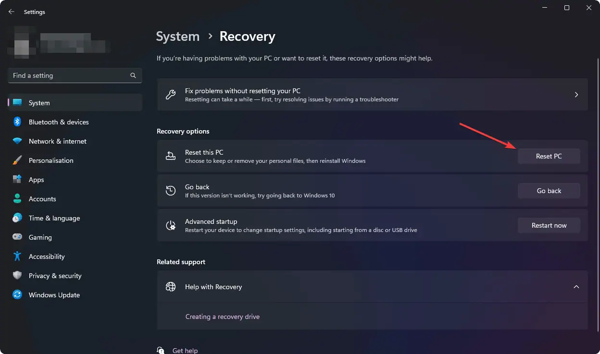Click the Apps icon in sidebar
Viewport: 600px width, 354px height.
(x=17, y=180)
